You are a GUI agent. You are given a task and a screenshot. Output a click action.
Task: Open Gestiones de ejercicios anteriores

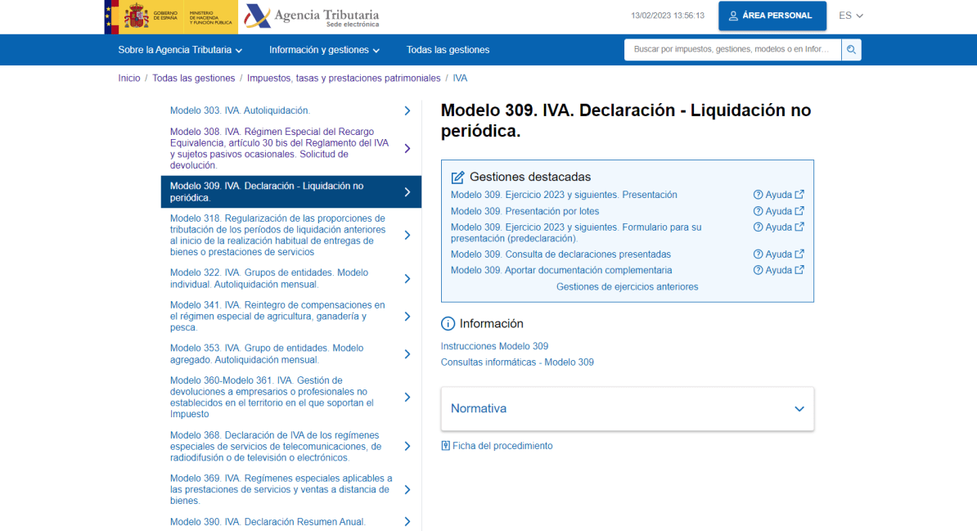click(x=627, y=286)
